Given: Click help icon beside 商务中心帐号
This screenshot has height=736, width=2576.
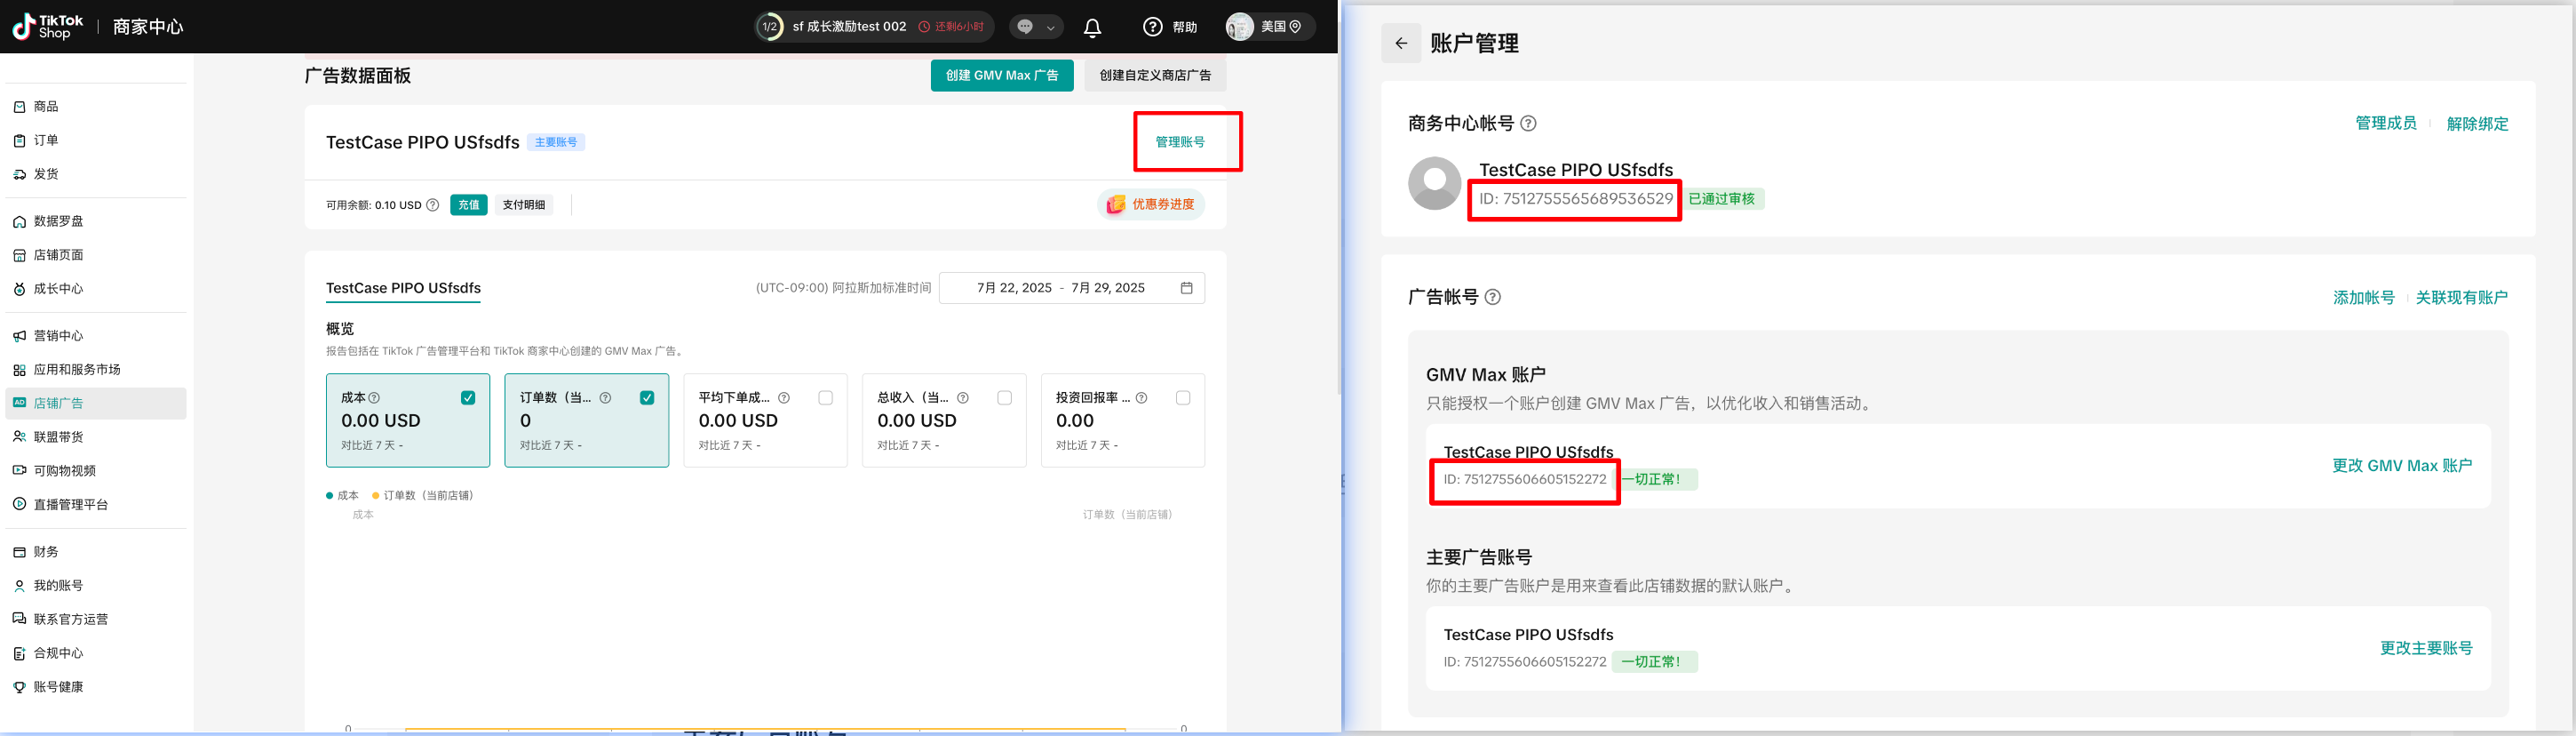Looking at the screenshot, I should click(x=1528, y=124).
